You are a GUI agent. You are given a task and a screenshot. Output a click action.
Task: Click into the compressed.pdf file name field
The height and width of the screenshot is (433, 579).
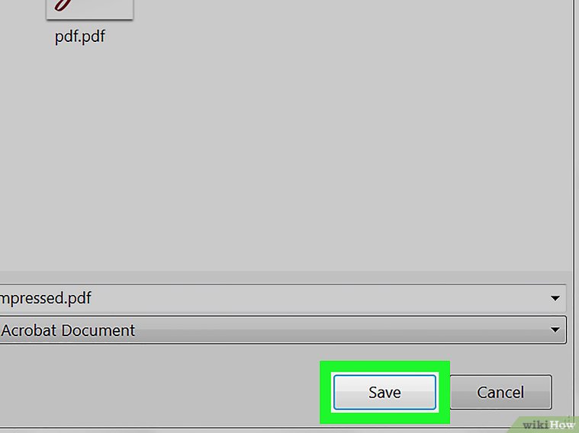tap(229, 298)
